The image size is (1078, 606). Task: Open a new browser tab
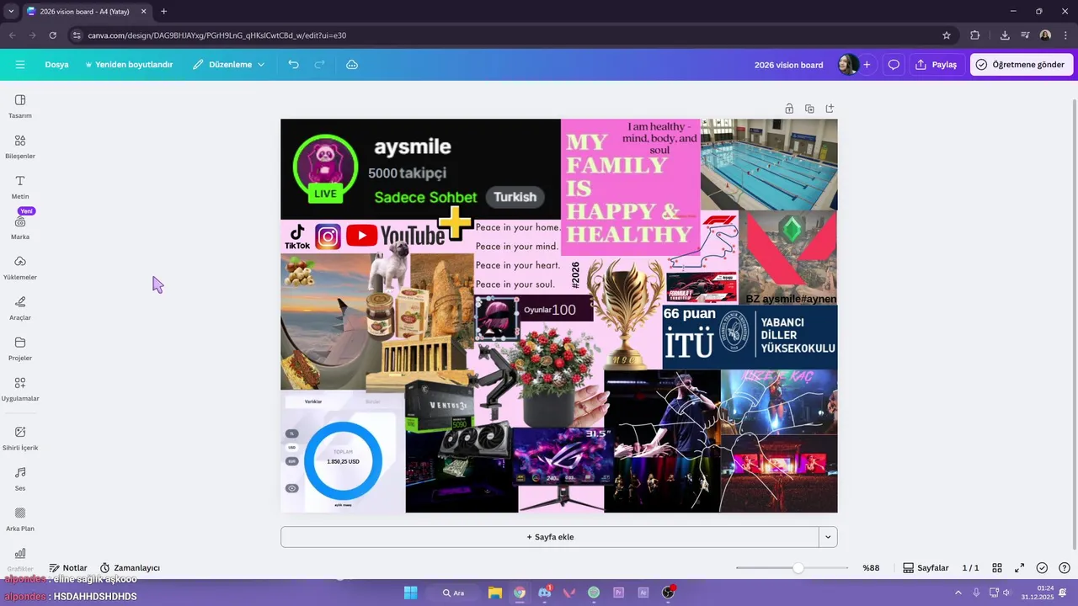[163, 12]
